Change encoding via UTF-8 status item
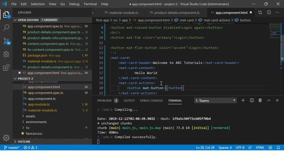Screen dimensions: 284x159 240,148
